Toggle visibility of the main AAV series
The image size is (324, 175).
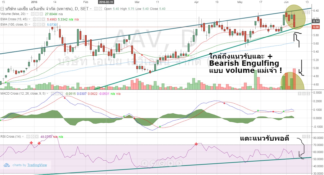click(x=96, y=9)
